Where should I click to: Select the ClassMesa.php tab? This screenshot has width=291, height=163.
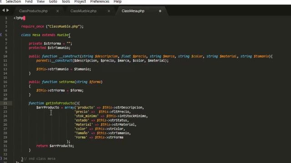click(133, 11)
